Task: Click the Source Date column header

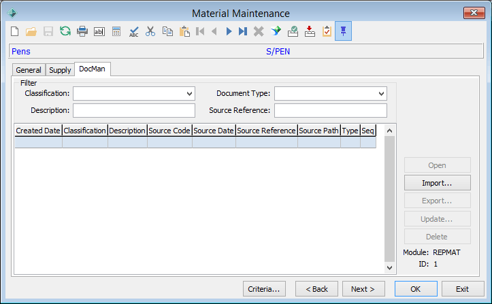Action: click(x=214, y=131)
